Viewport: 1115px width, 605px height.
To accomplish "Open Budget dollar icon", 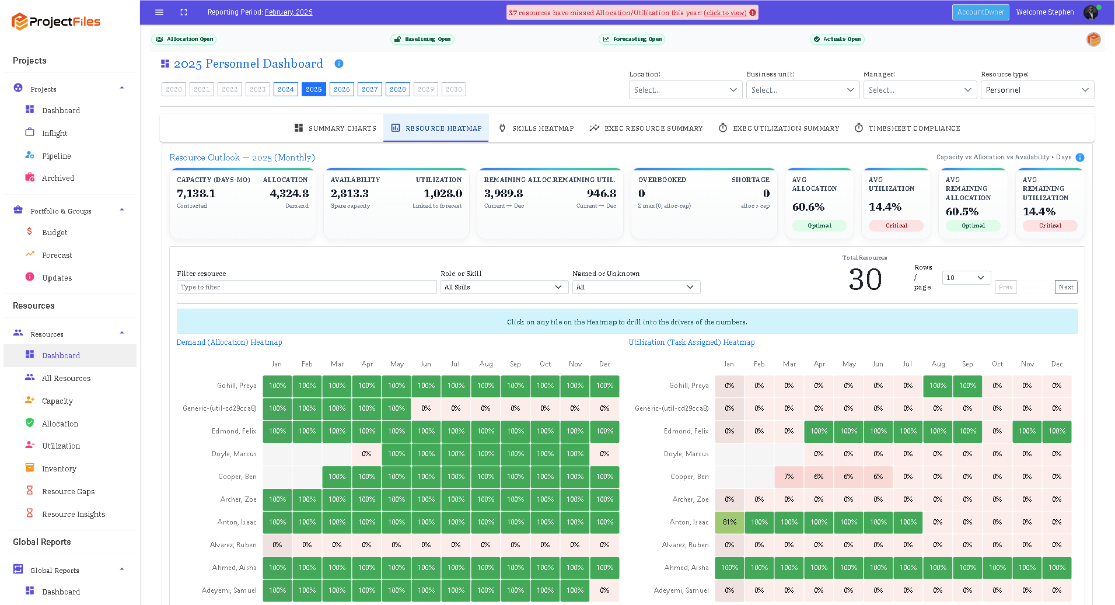I will coord(30,232).
